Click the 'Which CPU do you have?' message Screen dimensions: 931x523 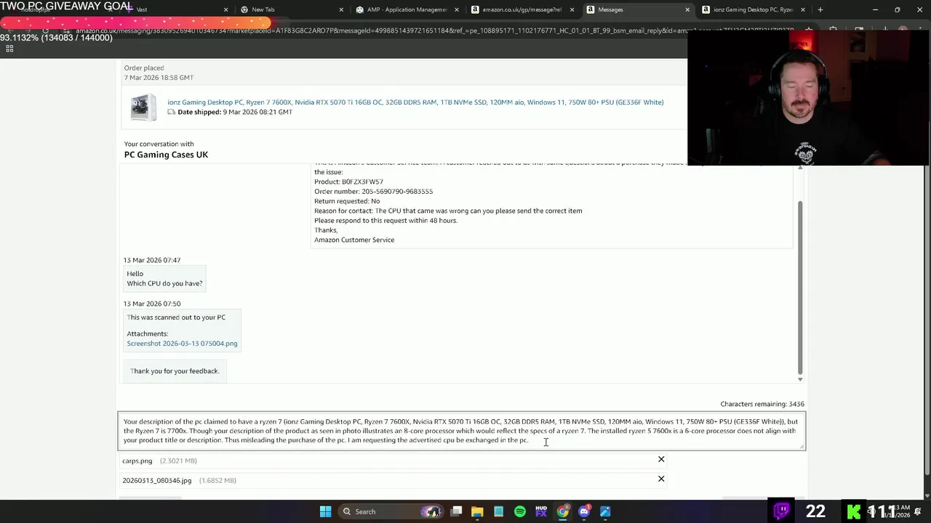(x=164, y=283)
